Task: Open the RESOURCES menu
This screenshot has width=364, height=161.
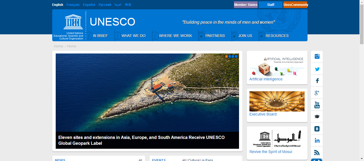Action: coord(277,36)
